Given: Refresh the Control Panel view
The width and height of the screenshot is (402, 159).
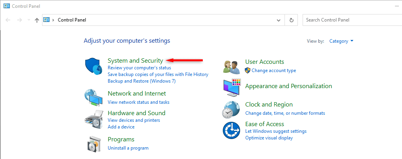Looking at the screenshot, I should [x=291, y=20].
